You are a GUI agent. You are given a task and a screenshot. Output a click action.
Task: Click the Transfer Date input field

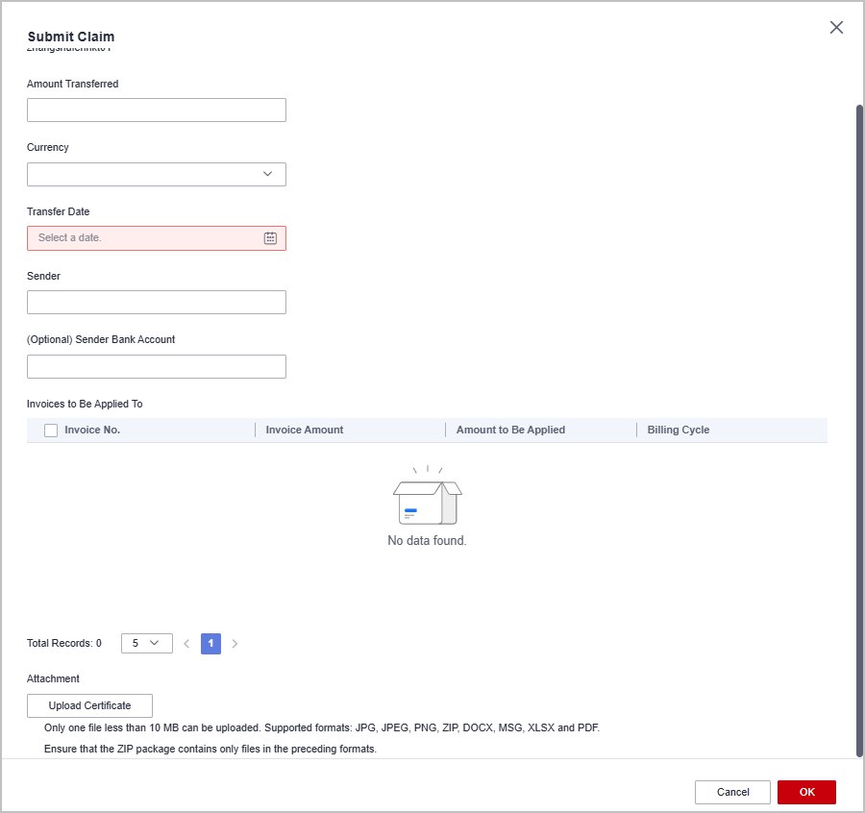[144, 238]
